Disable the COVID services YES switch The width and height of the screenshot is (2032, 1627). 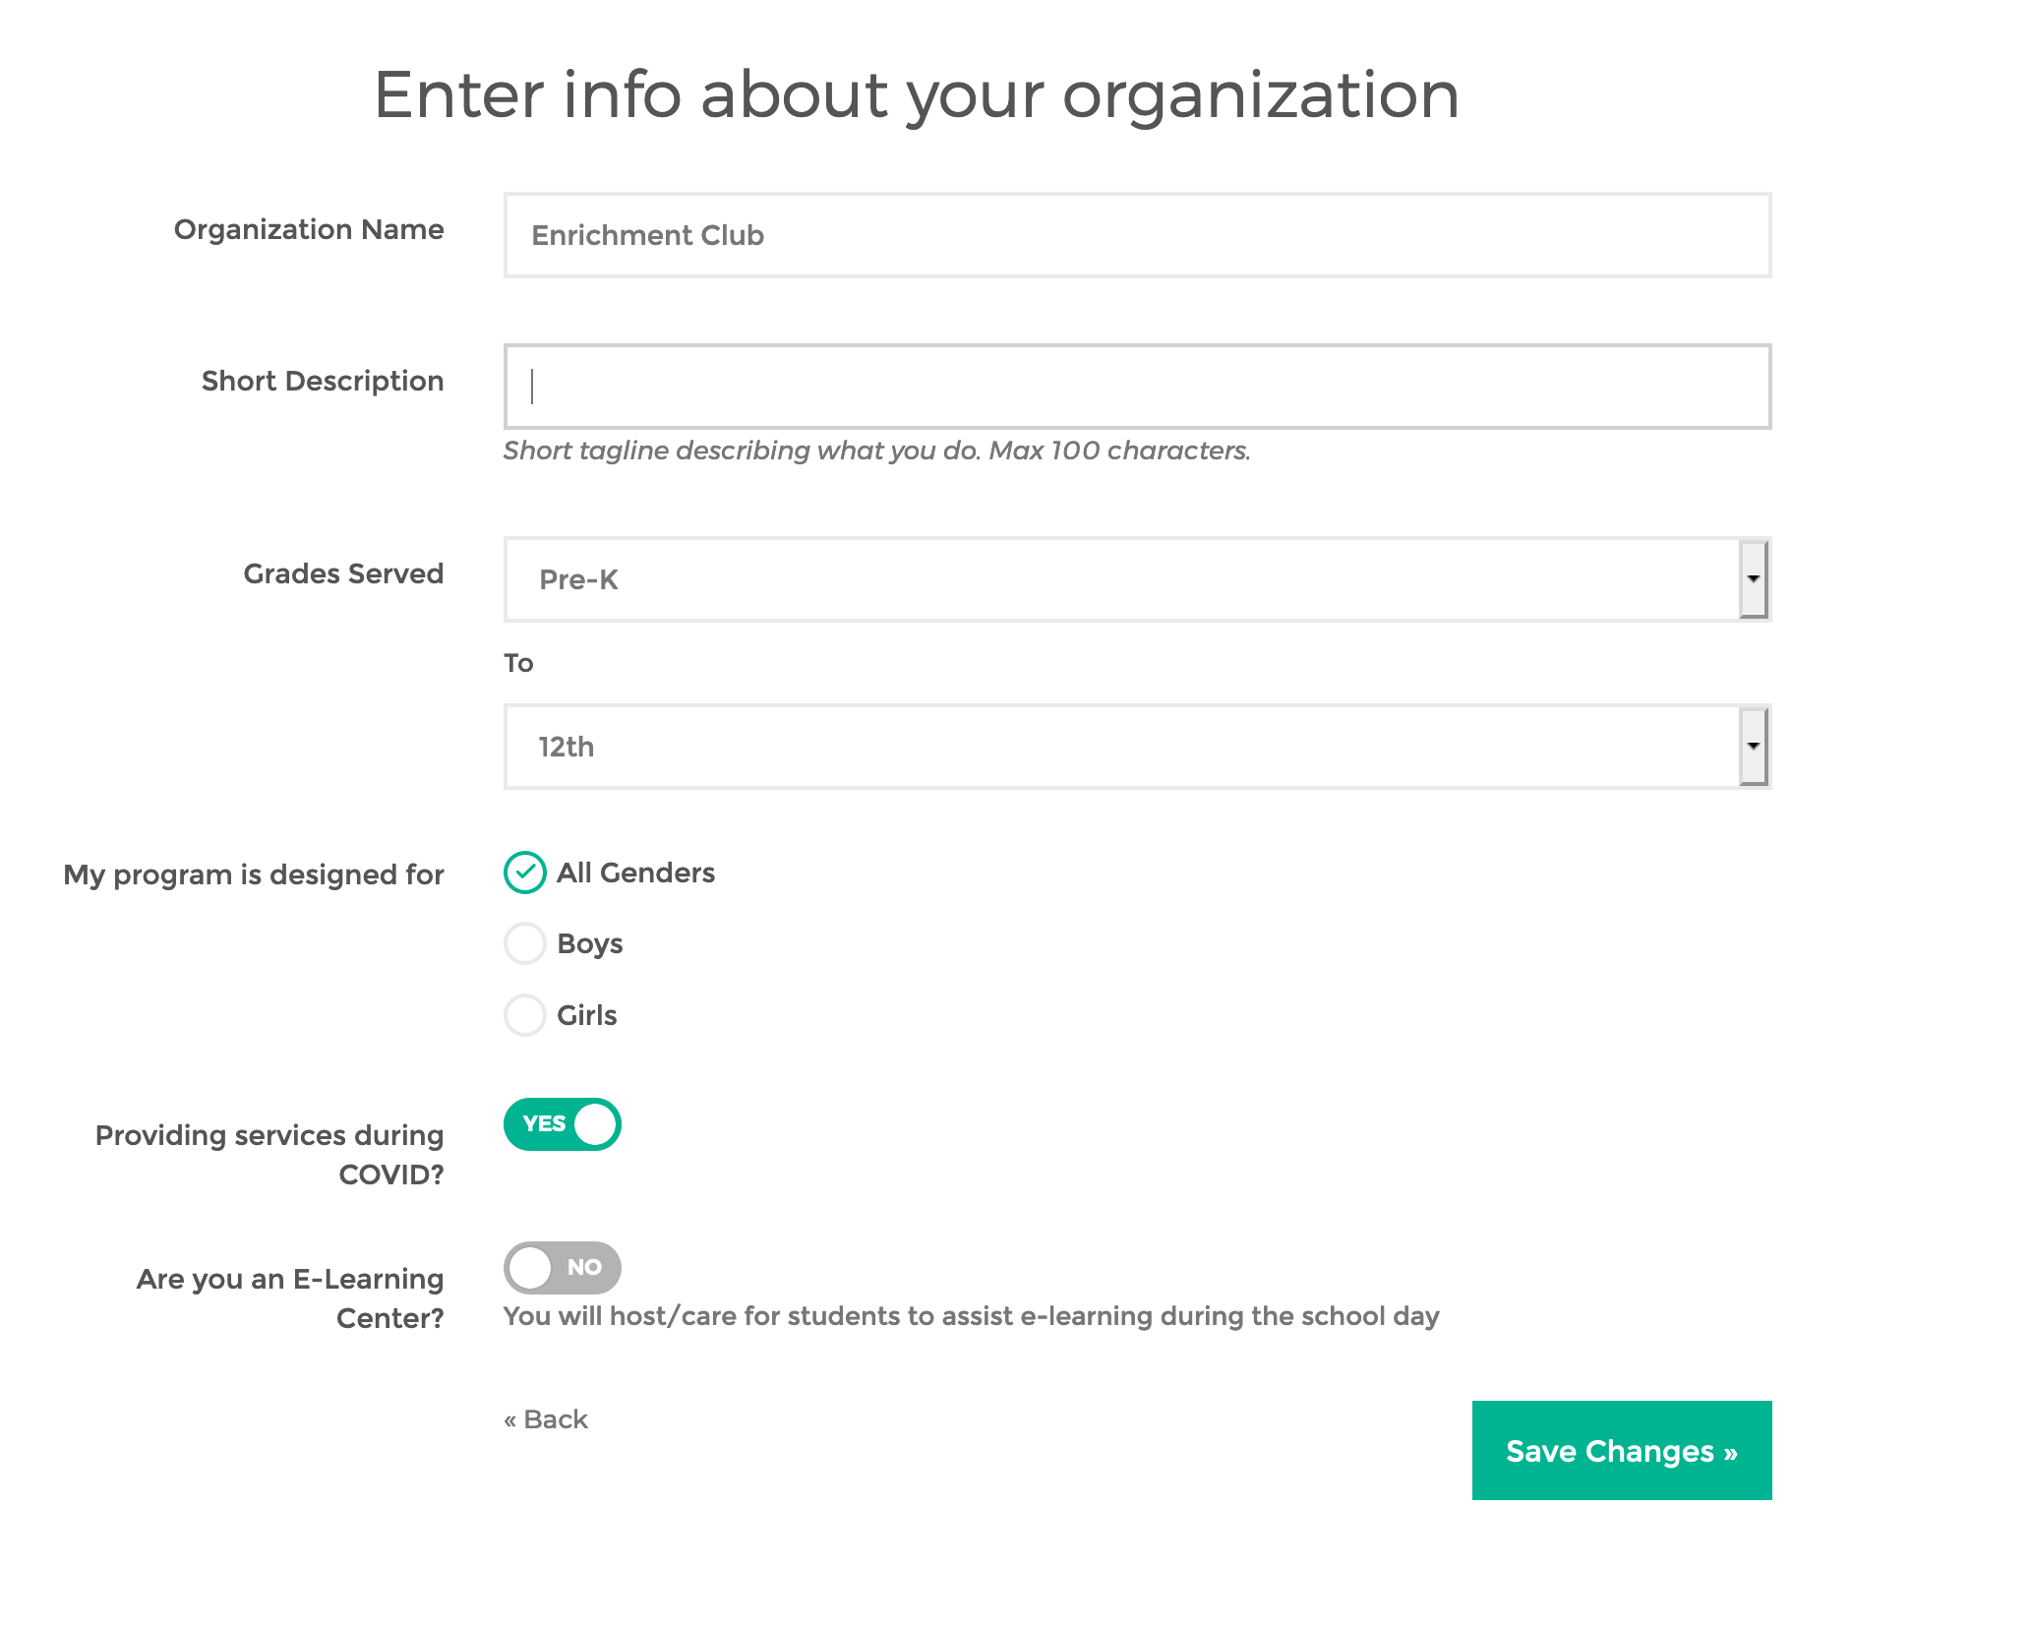pyautogui.click(x=563, y=1124)
